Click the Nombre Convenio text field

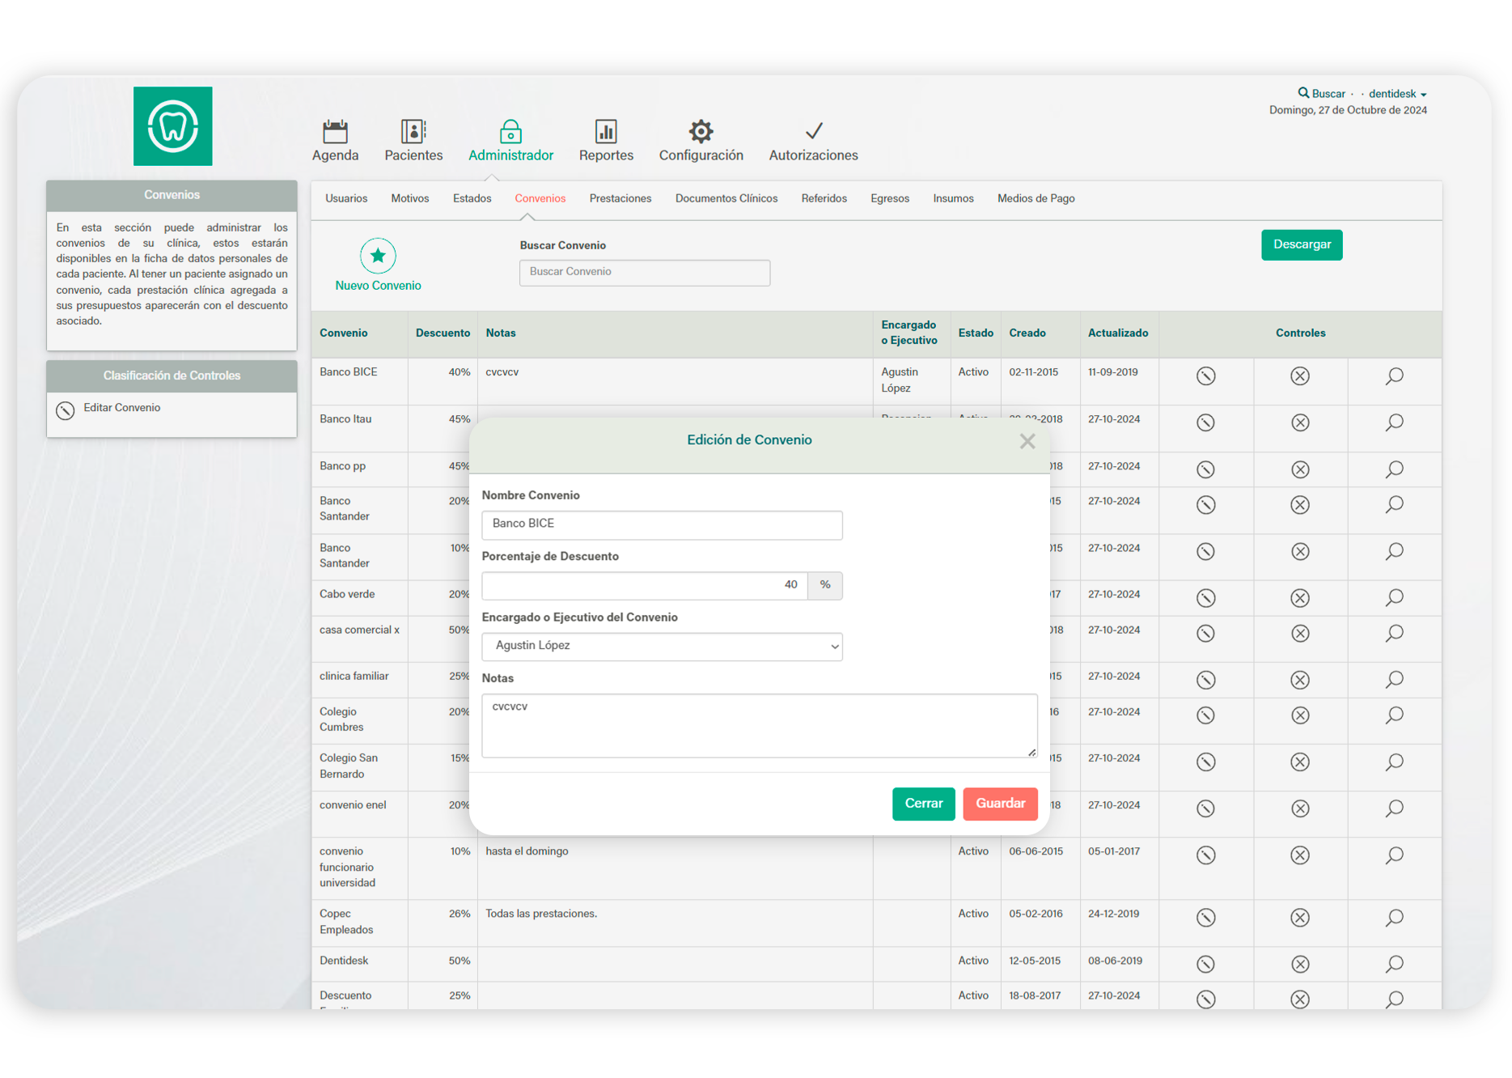coord(662,524)
